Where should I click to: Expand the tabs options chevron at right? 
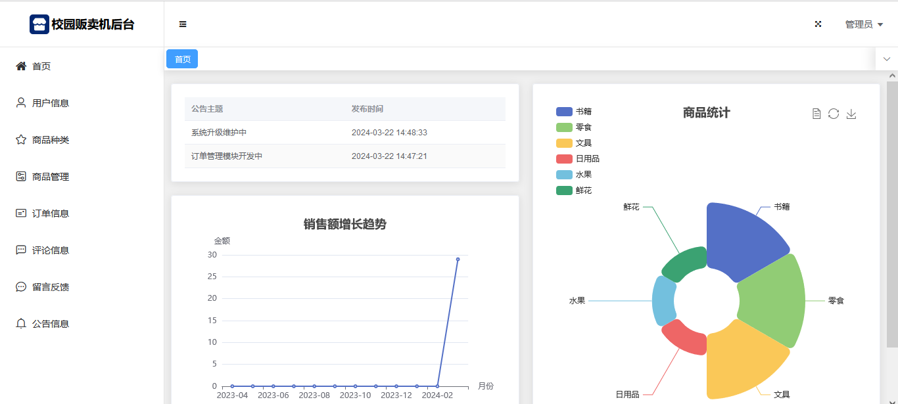point(887,59)
